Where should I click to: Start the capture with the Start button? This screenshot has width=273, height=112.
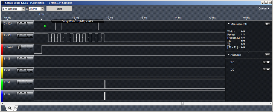(59, 9)
